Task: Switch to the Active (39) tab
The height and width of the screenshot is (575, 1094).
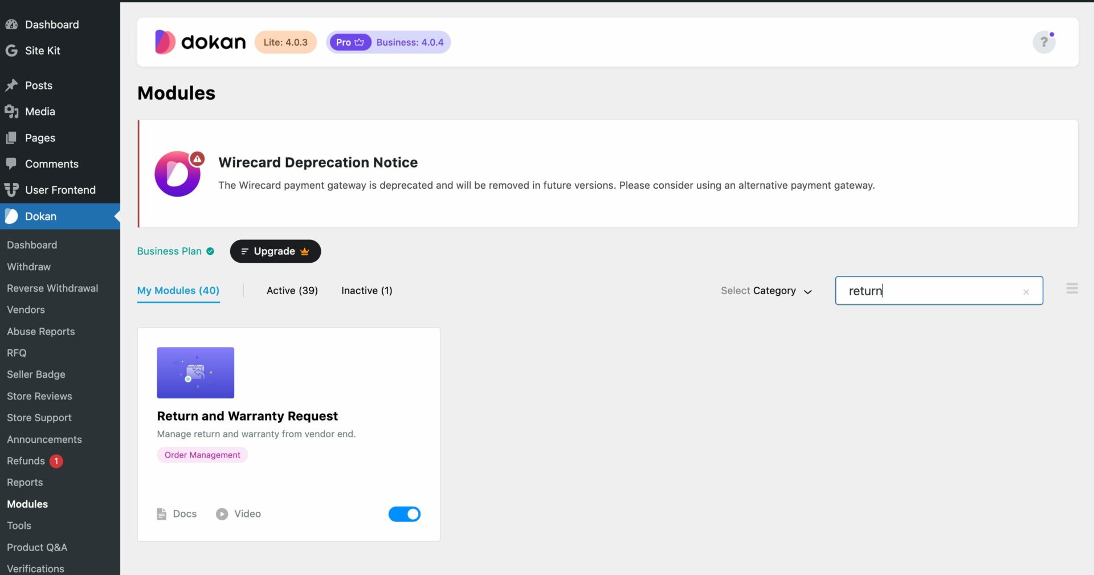Action: (292, 291)
